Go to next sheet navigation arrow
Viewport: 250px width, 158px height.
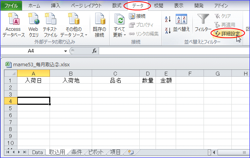coord(19,152)
